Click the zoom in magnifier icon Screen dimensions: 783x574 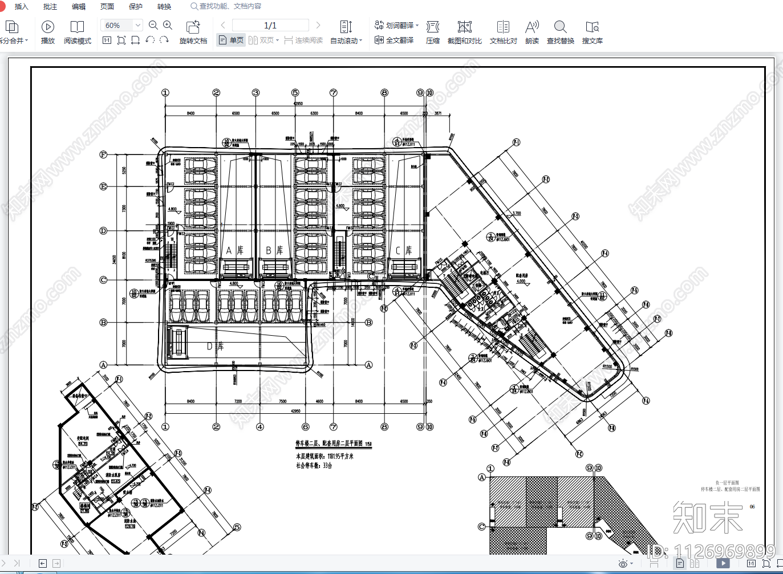coord(168,25)
